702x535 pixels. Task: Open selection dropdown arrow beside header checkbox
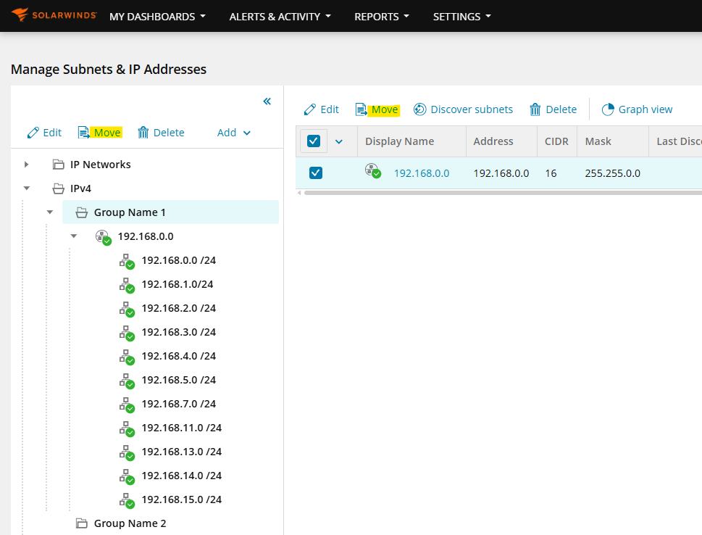tap(339, 141)
